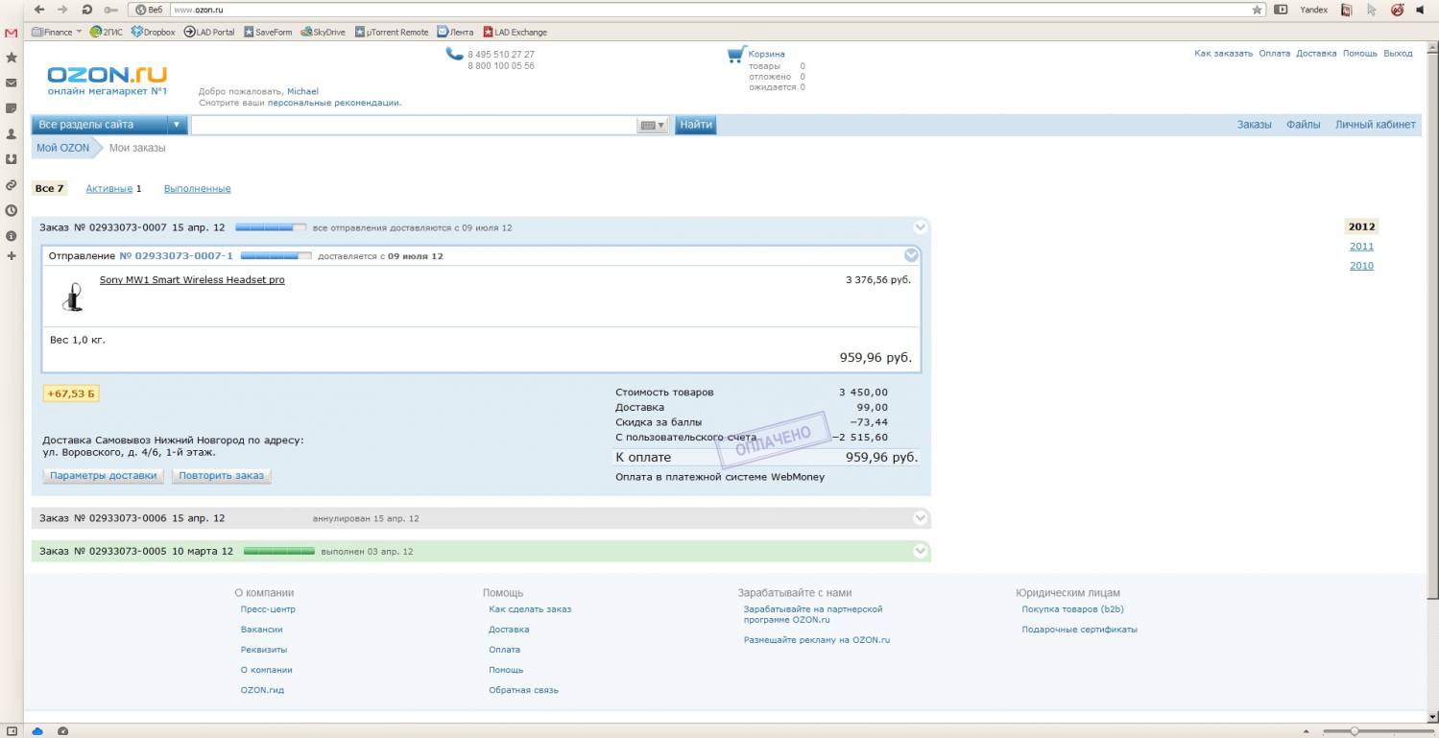The image size is (1439, 738).
Task: Open the Dropbox bookmark
Action: click(153, 32)
